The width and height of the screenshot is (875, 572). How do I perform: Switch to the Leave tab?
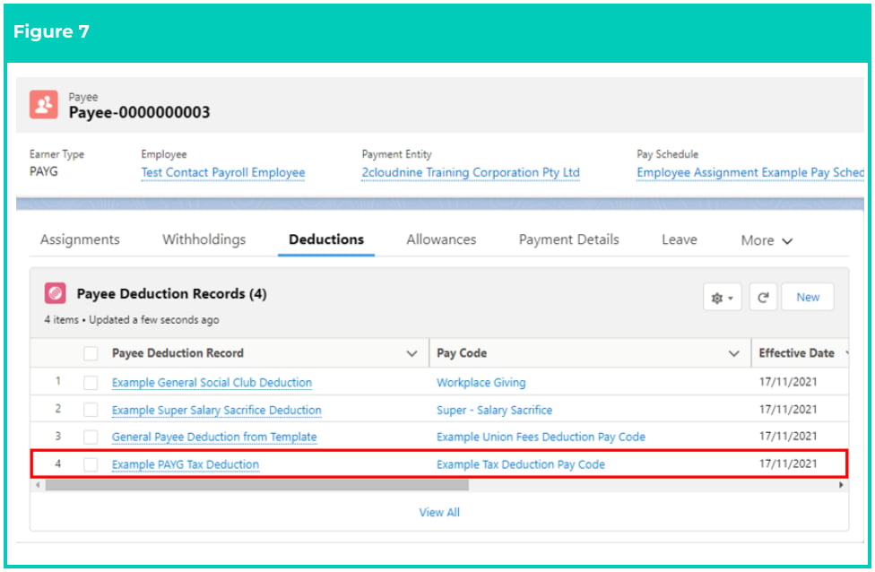680,239
